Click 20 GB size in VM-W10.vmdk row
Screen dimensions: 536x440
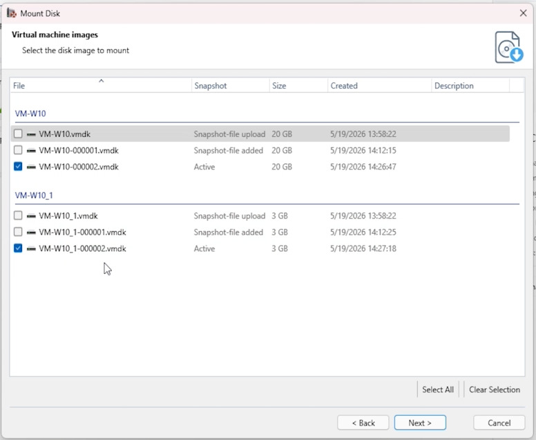click(282, 134)
